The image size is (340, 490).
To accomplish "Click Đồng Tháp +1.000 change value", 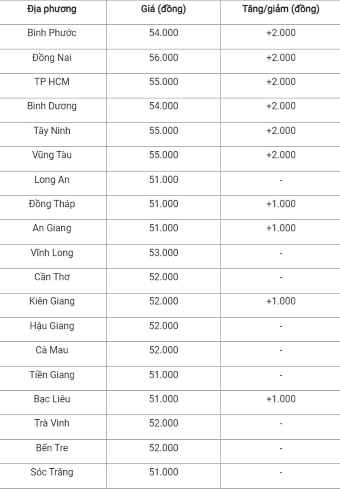I will (281, 204).
